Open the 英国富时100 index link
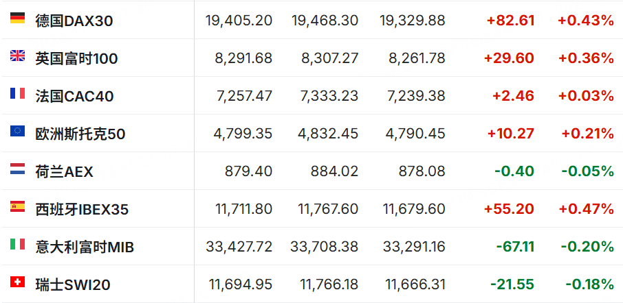Viewport: 623px width, 303px height. click(x=76, y=59)
